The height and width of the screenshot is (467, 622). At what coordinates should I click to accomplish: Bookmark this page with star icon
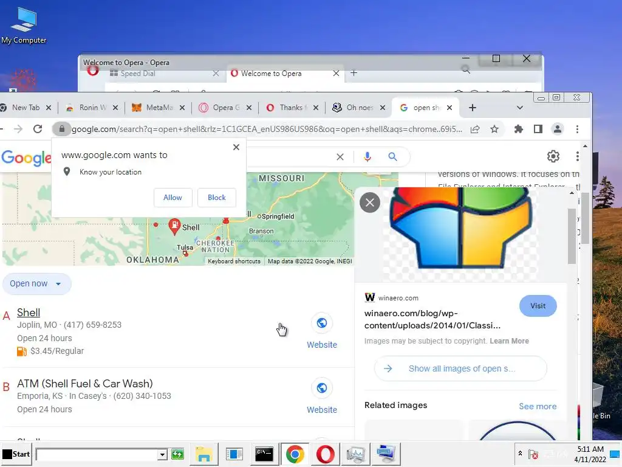[x=494, y=129]
